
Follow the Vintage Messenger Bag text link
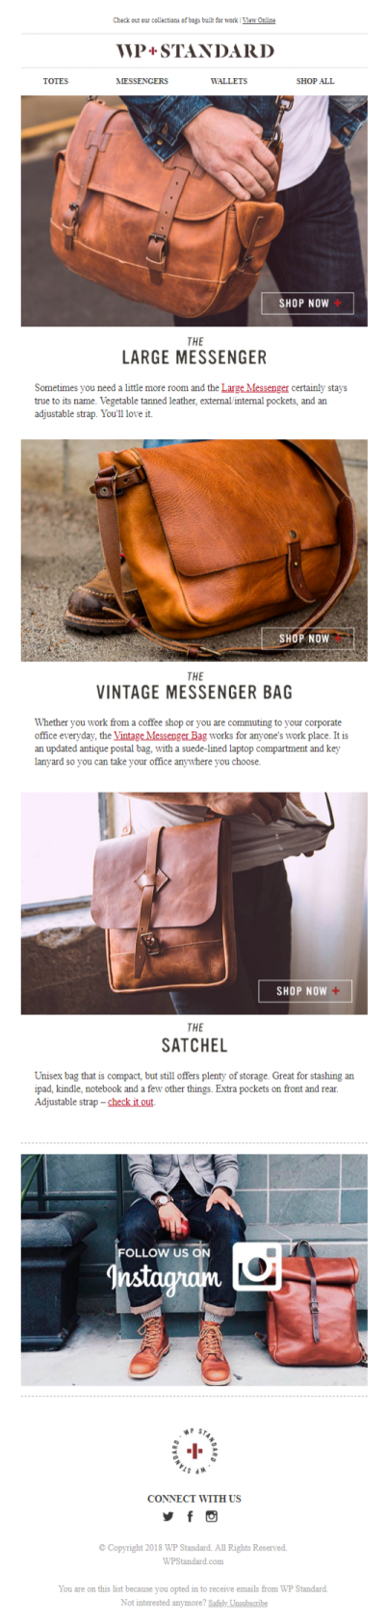click(x=160, y=735)
